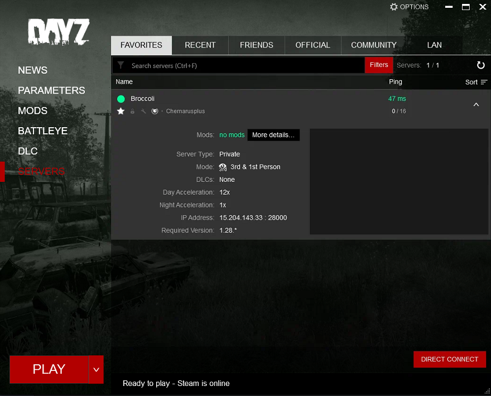
Task: Maximize the DayZ launcher window
Action: (x=466, y=7)
